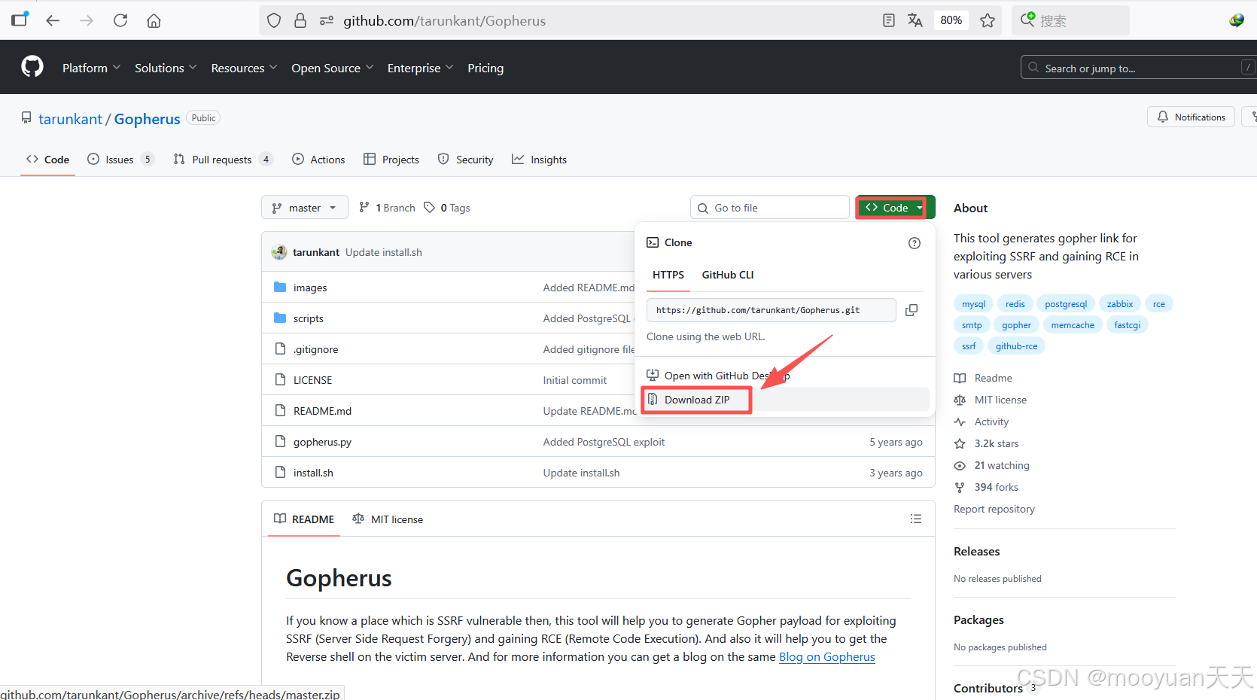Open the Activity link in About
Viewport: 1257px width, 700px height.
(982, 422)
